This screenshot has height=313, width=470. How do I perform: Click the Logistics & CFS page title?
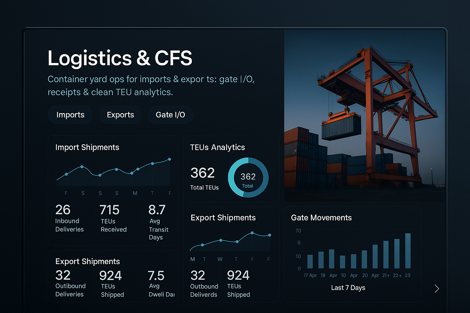click(x=120, y=58)
